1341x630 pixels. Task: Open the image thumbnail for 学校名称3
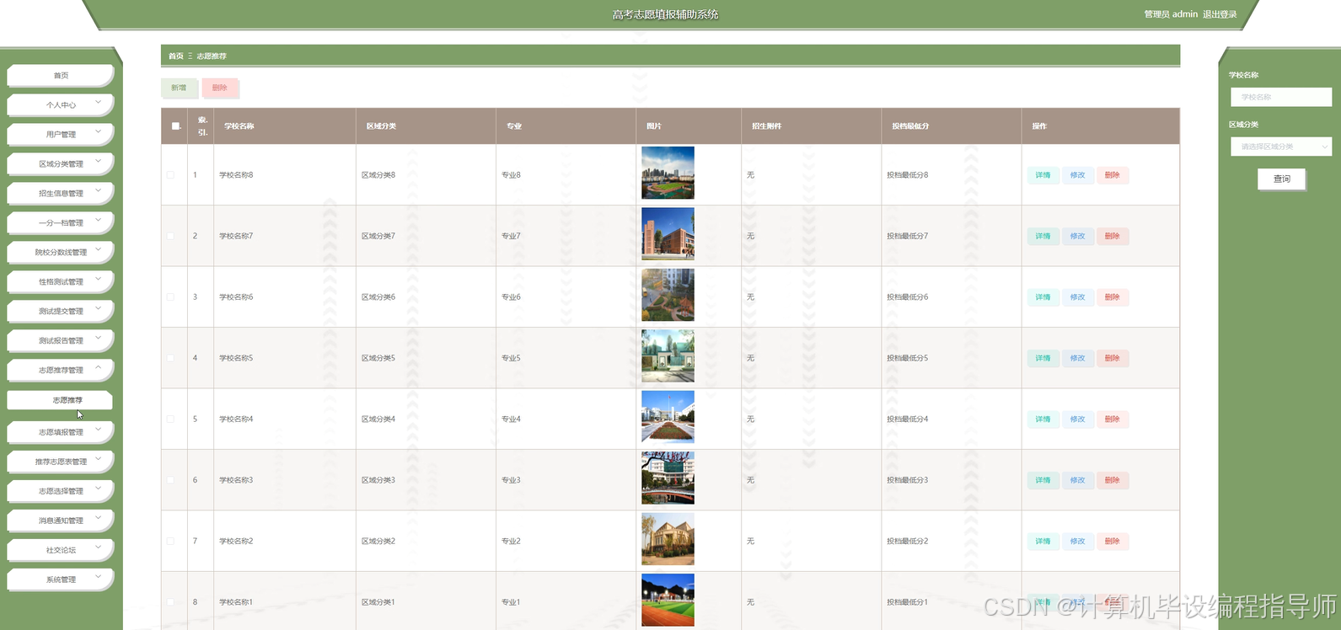pyautogui.click(x=668, y=478)
